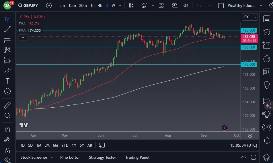Open the layout setup square

click(221, 5)
